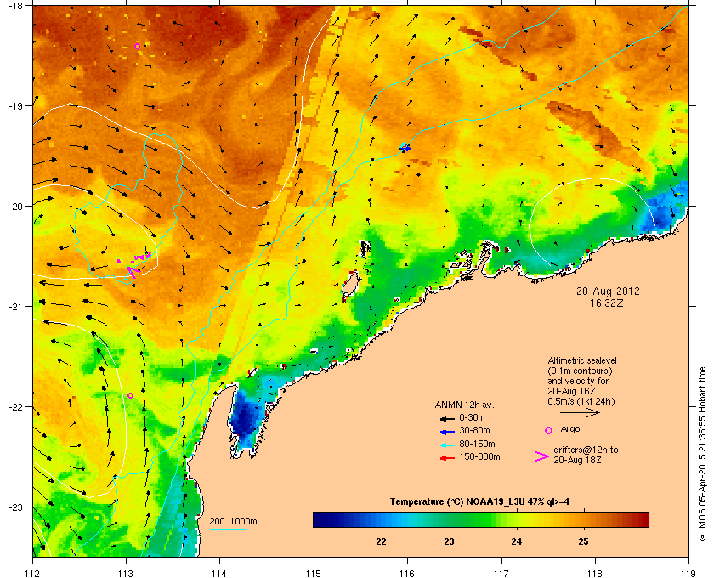Click the latitude axis label '-22'

[15, 407]
